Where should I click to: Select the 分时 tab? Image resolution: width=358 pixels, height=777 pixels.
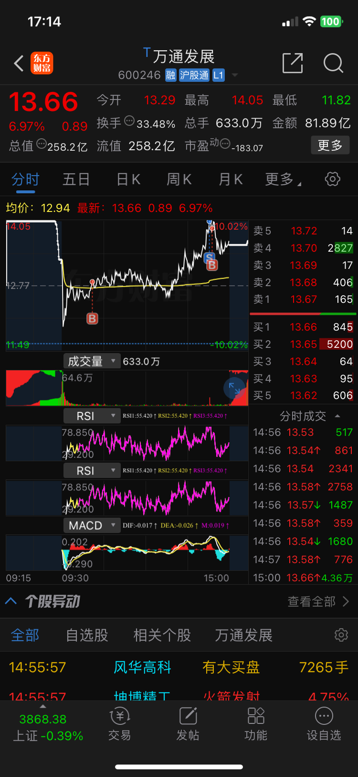(25, 179)
